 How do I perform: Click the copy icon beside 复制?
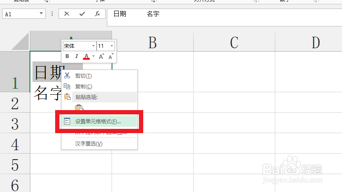[x=67, y=87]
